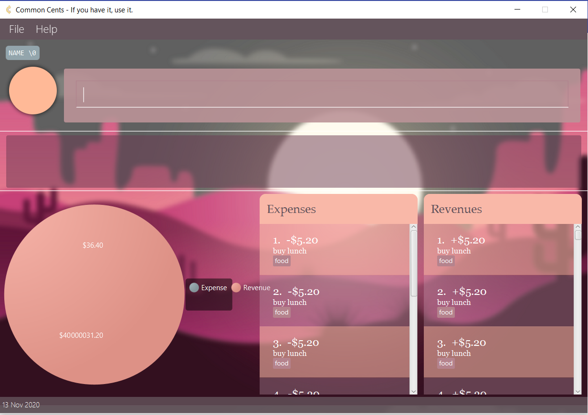Select expense entry 1. -$5.20
Image resolution: width=588 pixels, height=415 pixels.
(335, 250)
